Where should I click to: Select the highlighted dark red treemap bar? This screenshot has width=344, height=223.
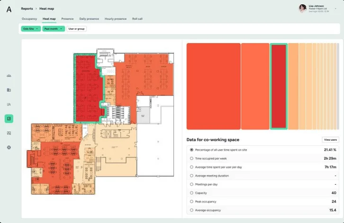click(279, 86)
